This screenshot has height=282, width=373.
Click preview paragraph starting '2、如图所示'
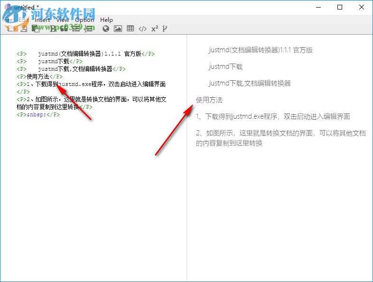281,138
